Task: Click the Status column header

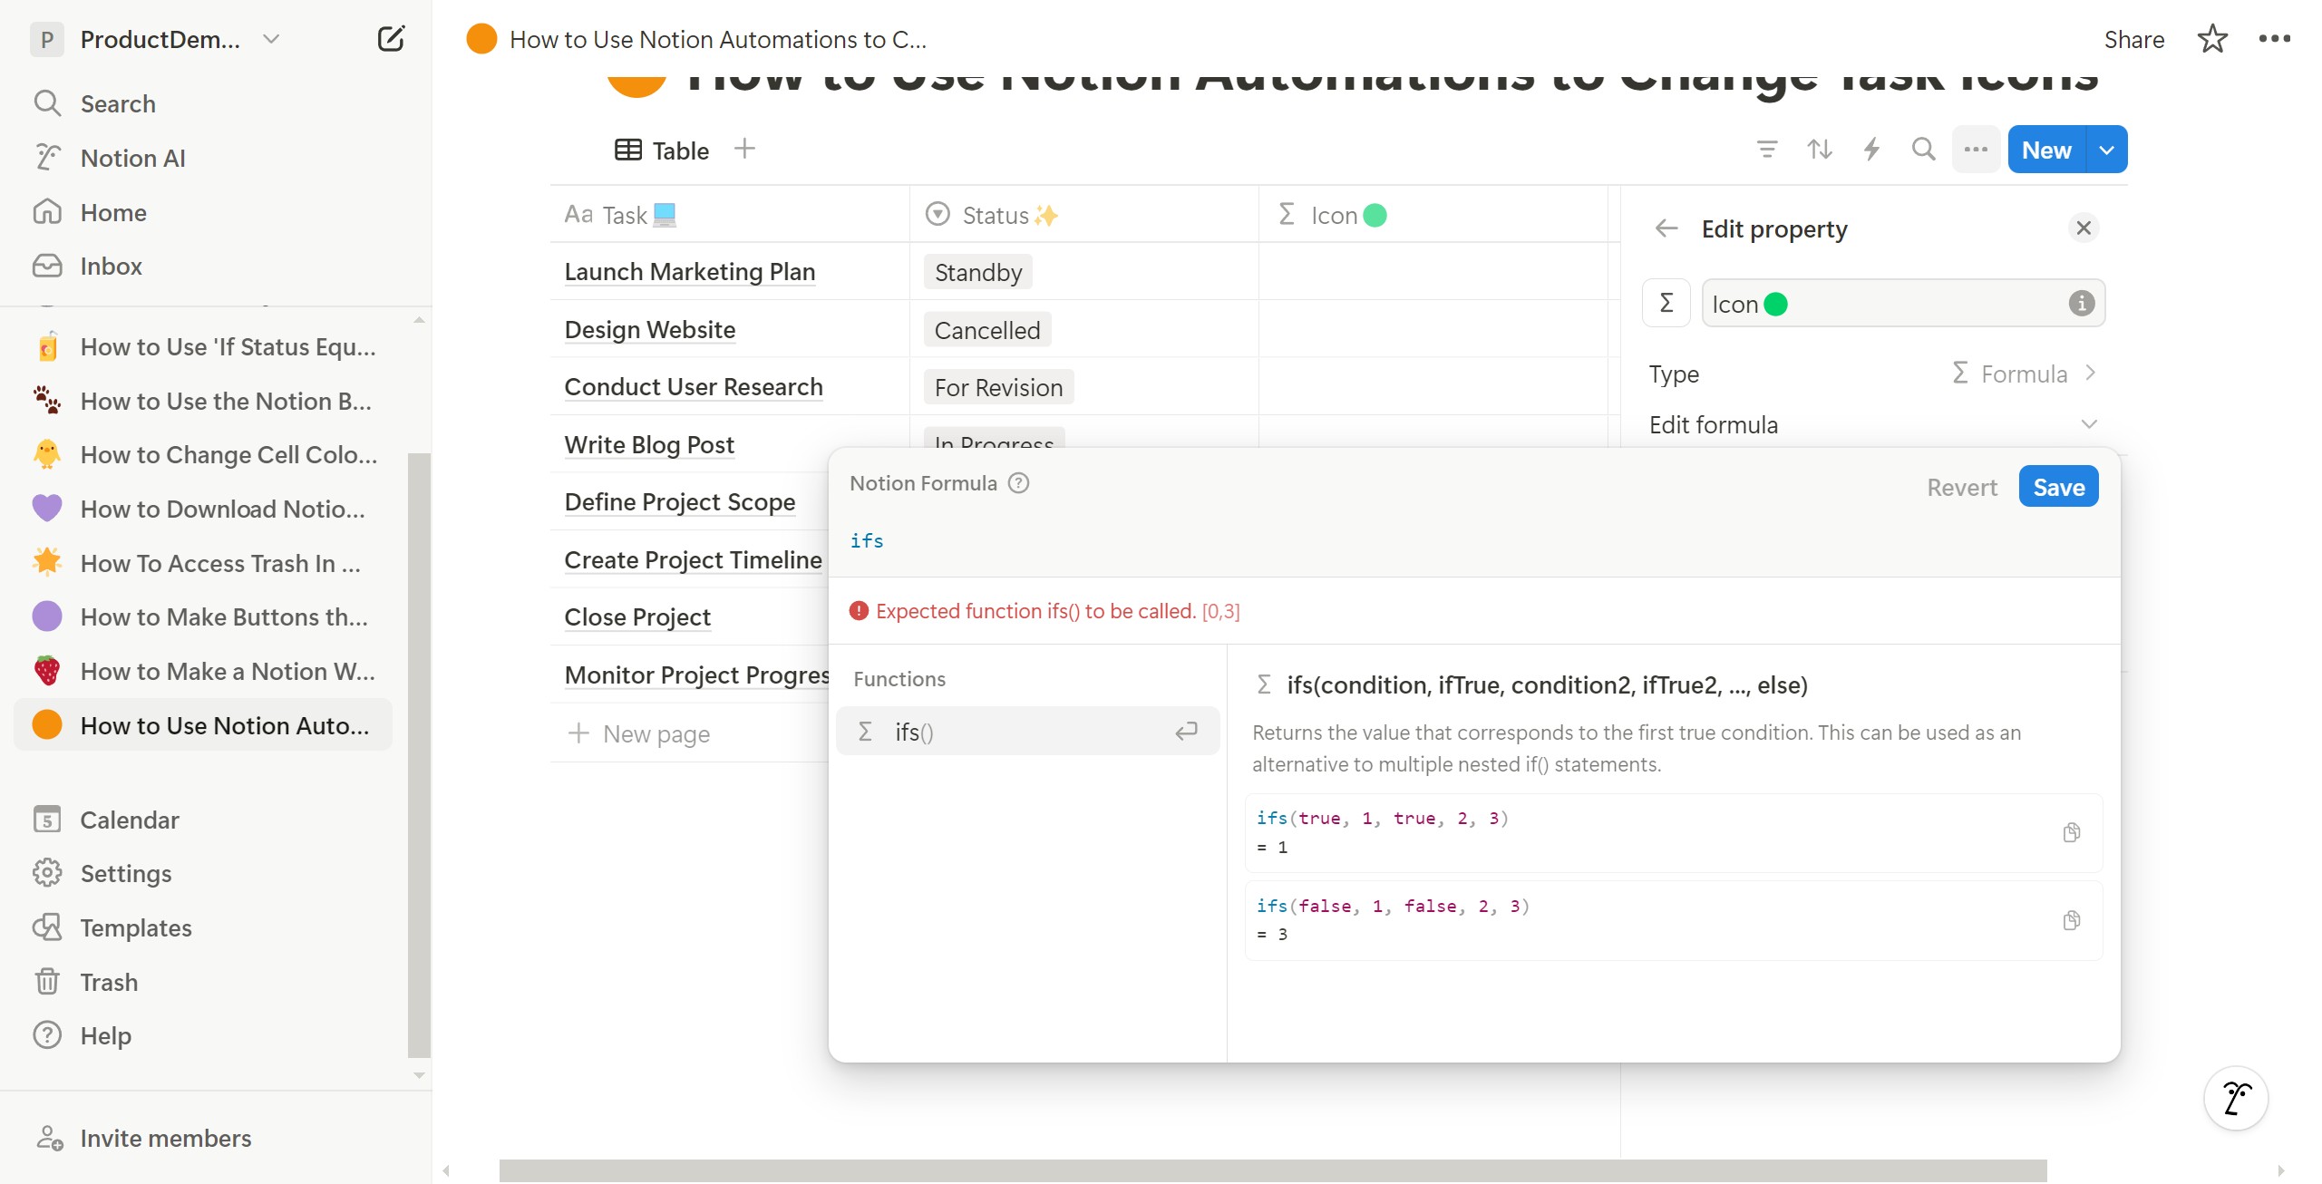Action: (1083, 215)
